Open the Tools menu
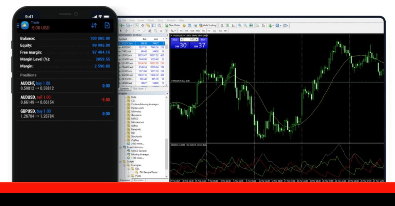Screen dimensions: 395x206 click(160, 20)
